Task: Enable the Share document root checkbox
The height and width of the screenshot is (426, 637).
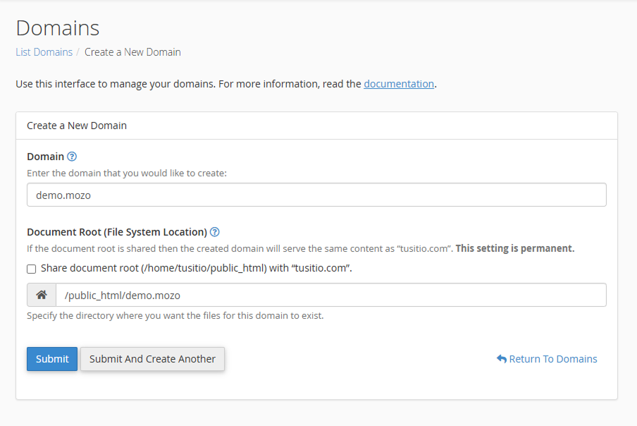Action: point(32,269)
